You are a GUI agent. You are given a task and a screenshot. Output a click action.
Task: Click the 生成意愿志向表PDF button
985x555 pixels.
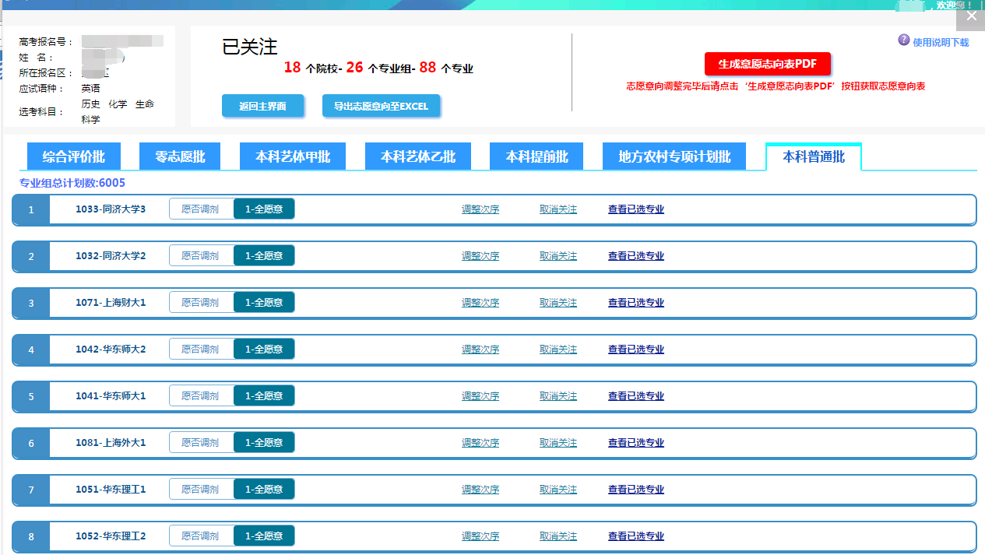click(x=768, y=64)
